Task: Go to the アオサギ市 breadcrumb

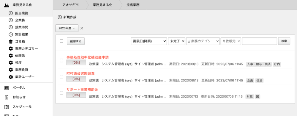Action: (70, 5)
